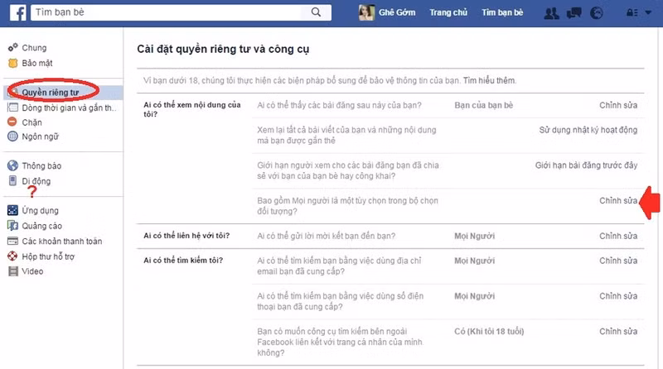Click Ai có thể tìm kiếm tôi? heading
Image resolution: width=663 pixels, height=369 pixels.
pos(183,260)
